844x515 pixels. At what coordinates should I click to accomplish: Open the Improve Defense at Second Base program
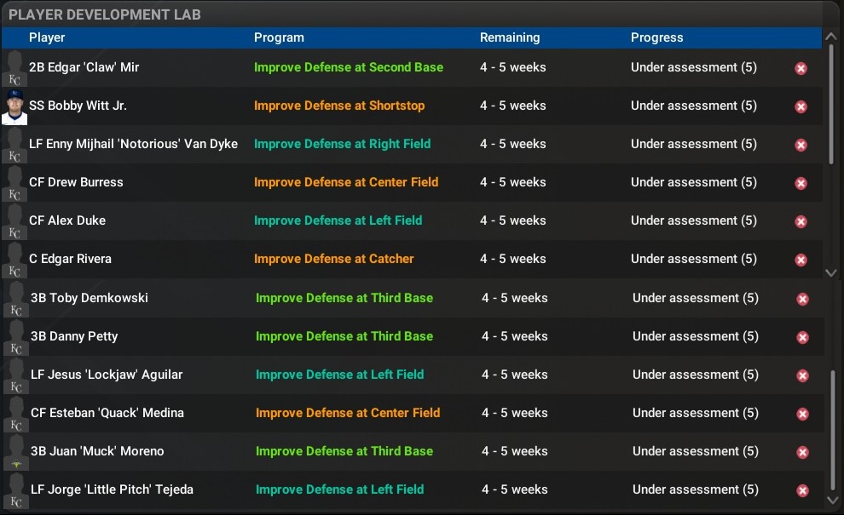pos(348,67)
